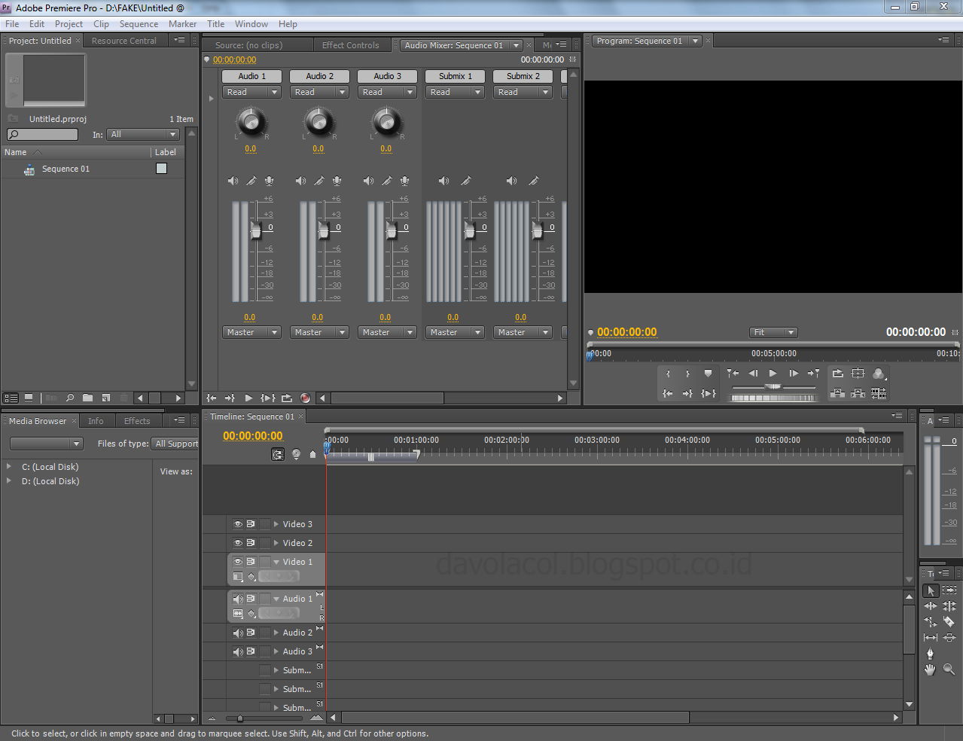Click the Submix 1 track name button

pyautogui.click(x=456, y=76)
